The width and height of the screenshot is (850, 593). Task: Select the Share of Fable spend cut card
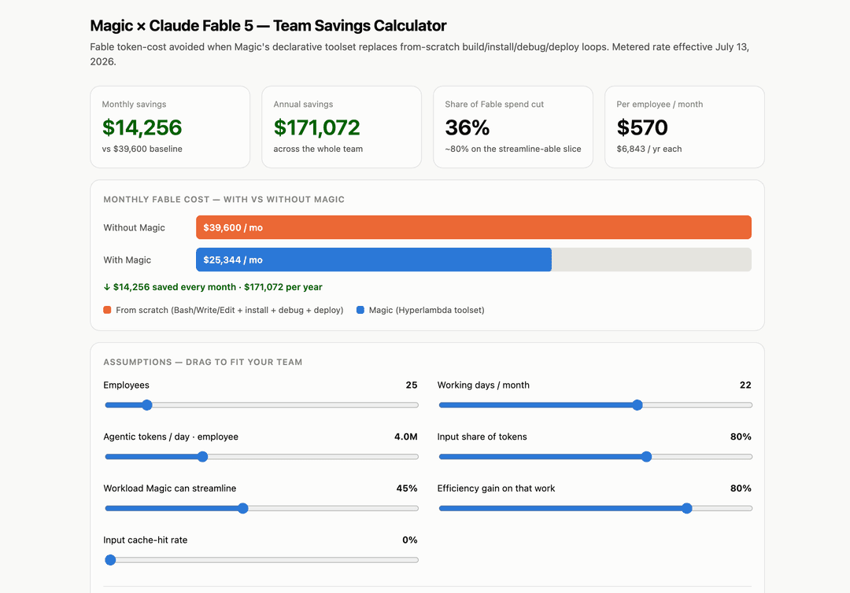click(513, 127)
